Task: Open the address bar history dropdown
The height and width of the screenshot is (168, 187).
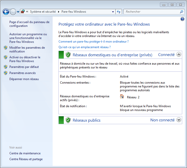Action: coord(113,12)
